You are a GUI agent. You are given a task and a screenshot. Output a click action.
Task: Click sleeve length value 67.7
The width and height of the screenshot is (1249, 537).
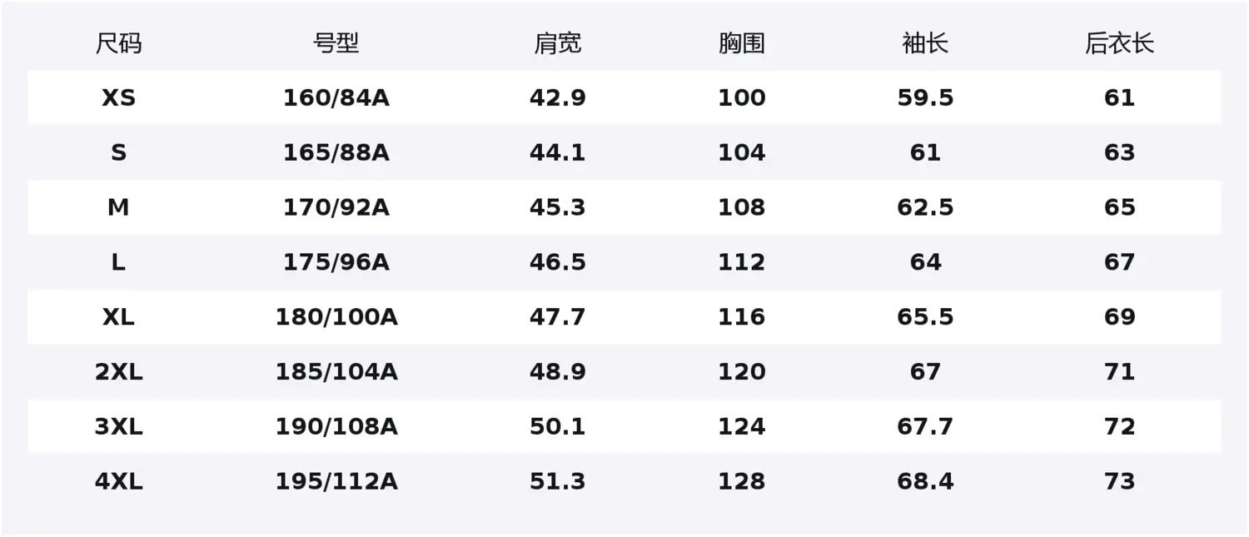tap(925, 427)
